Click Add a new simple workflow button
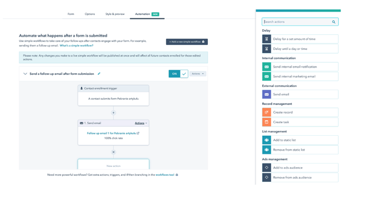The image size is (371, 209). (187, 42)
